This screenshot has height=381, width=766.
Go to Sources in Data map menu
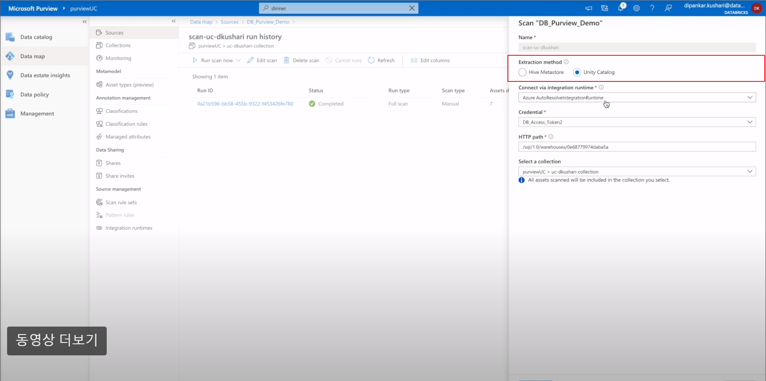coord(134,33)
